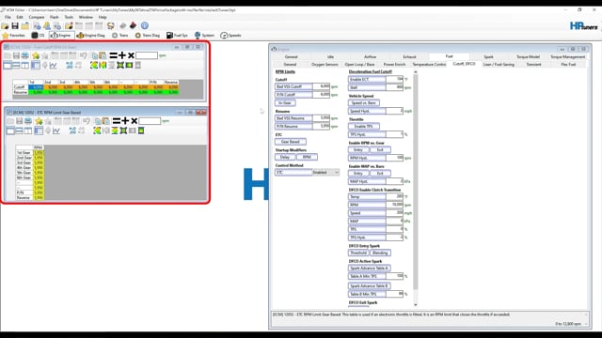Click the blue info icon in main toolbar
Viewport: 602px width, 338px height.
[144, 25]
